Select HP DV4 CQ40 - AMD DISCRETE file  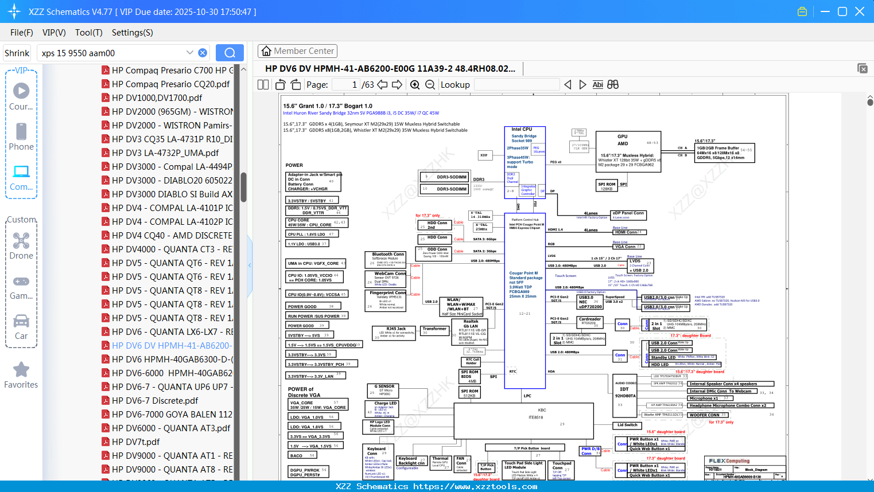[x=167, y=235]
